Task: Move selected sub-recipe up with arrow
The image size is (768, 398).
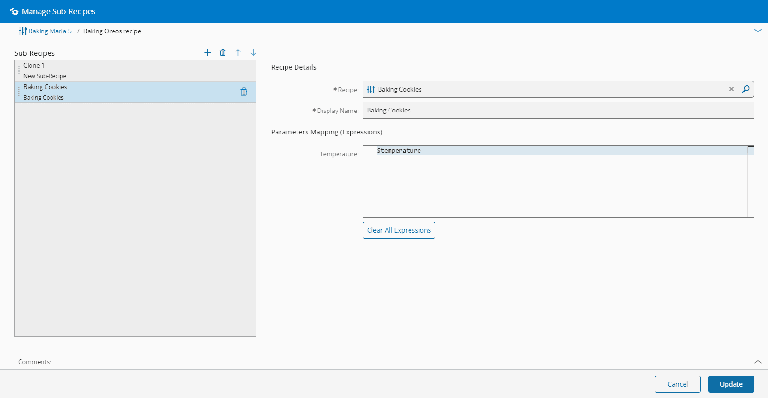Action: click(238, 52)
